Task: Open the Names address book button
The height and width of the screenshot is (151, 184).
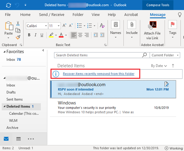Action: (116, 29)
